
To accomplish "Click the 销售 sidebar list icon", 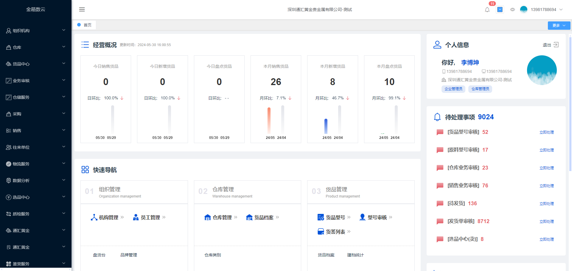I will click(x=9, y=131).
